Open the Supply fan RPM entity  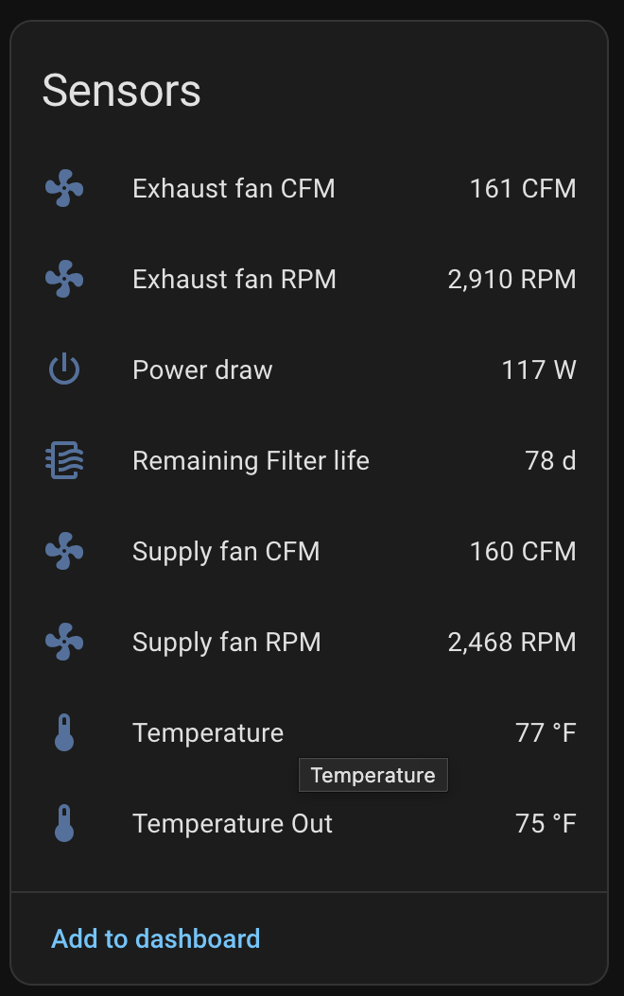[227, 643]
